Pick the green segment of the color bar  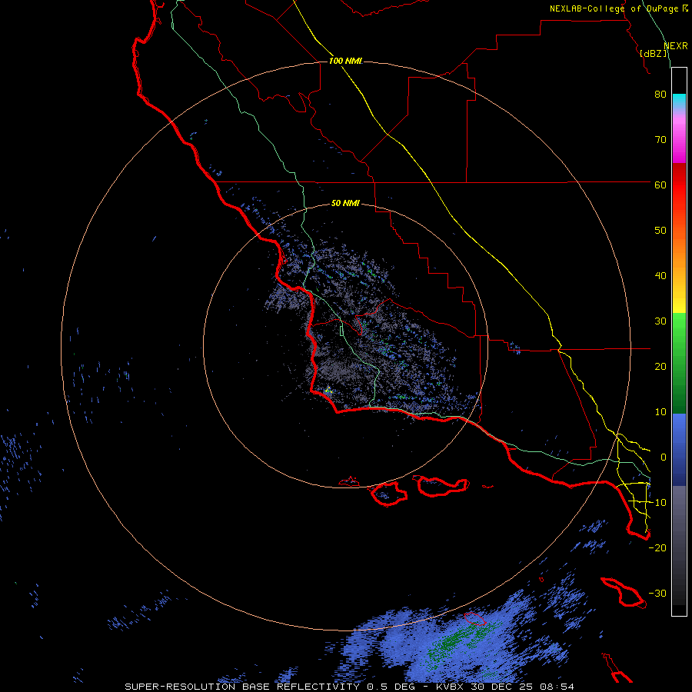679,363
